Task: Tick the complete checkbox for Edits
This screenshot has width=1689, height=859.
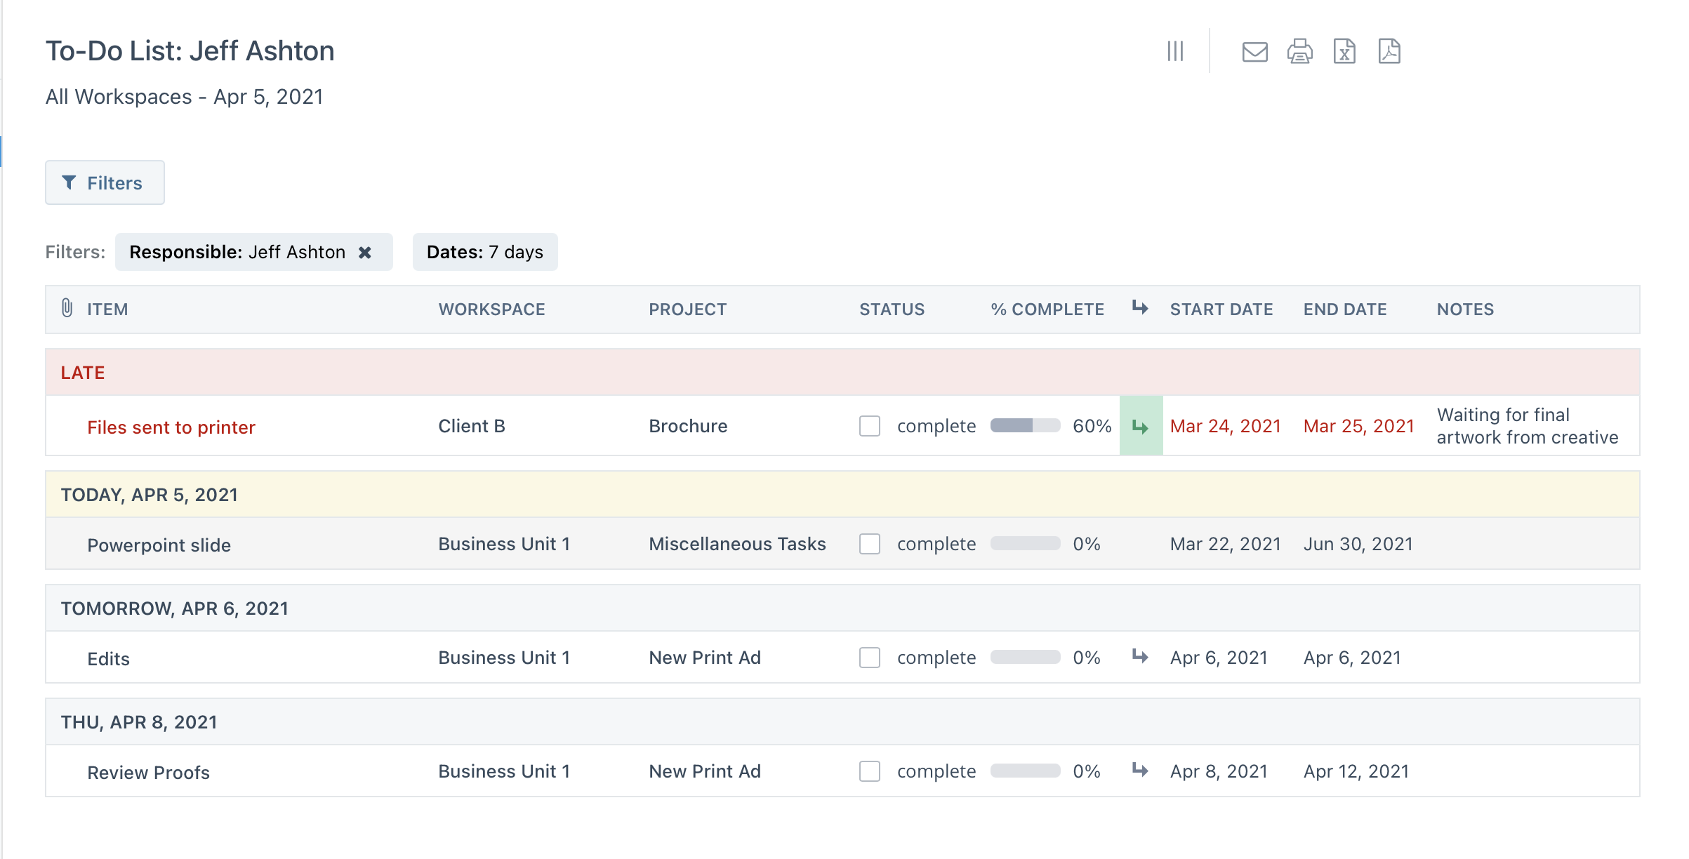Action: [870, 658]
